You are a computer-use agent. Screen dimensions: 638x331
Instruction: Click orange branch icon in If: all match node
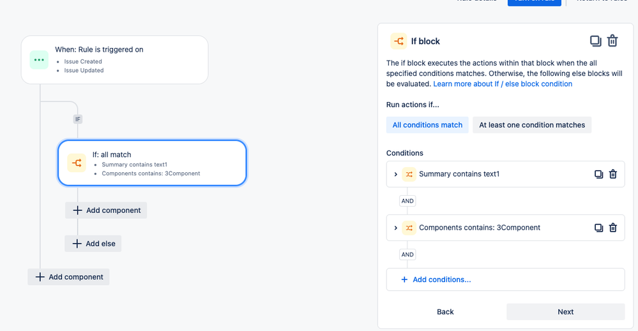pos(77,163)
